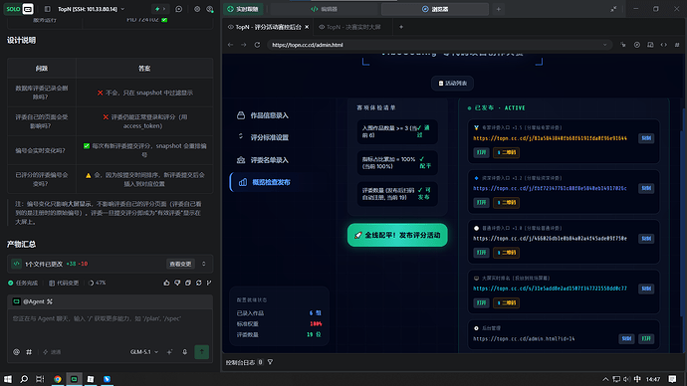
Task: Give thumbs down to the agent reply
Action: click(x=177, y=284)
